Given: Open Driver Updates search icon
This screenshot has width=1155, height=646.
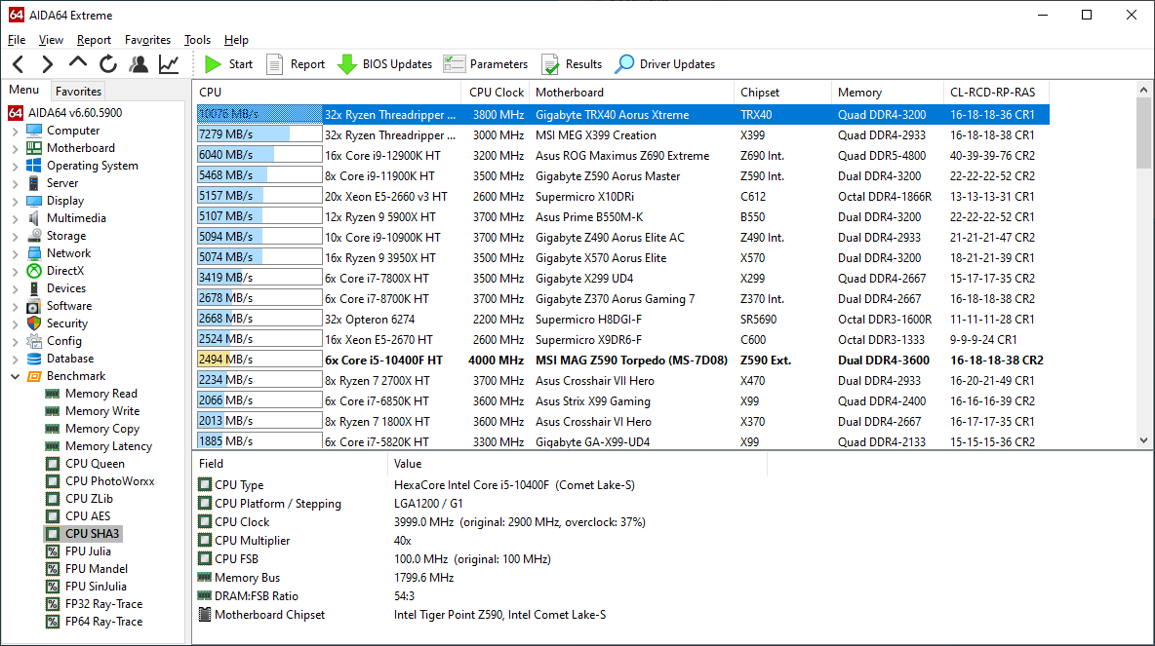Looking at the screenshot, I should [x=625, y=64].
